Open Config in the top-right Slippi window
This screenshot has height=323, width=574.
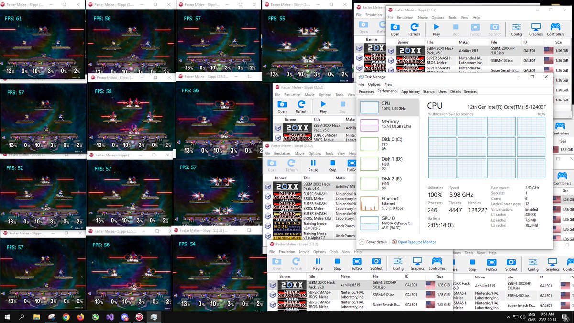click(517, 30)
